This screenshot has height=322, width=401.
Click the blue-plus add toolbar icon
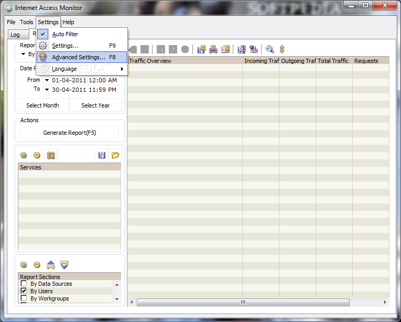point(254,49)
